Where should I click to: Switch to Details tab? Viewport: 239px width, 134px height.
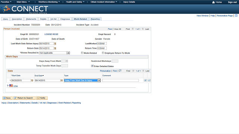pos(43,19)
